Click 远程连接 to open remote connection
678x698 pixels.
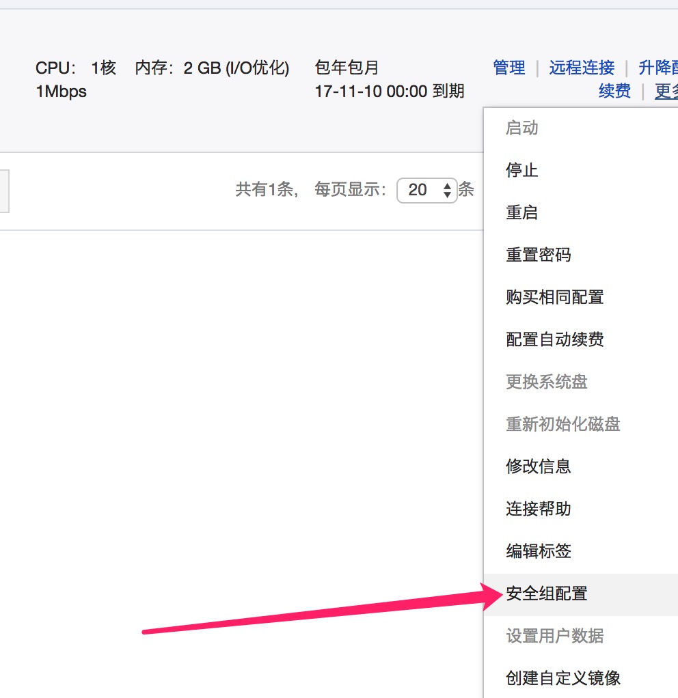coord(581,68)
